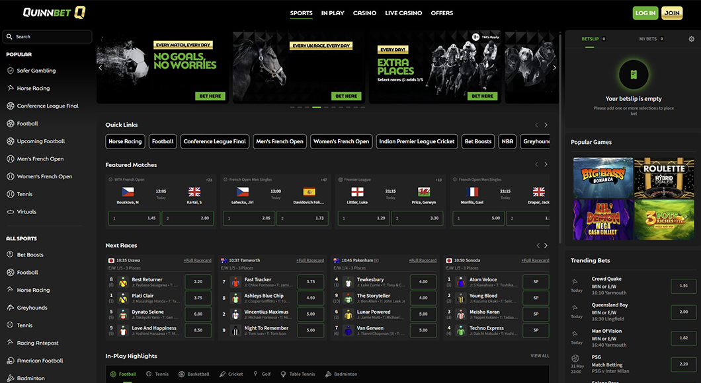This screenshot has width=701, height=383.
Task: Select Fast Tracker odds 3.75
Action: (311, 282)
